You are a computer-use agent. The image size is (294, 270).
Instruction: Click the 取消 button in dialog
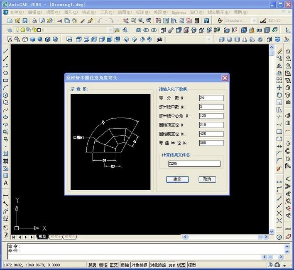207,179
